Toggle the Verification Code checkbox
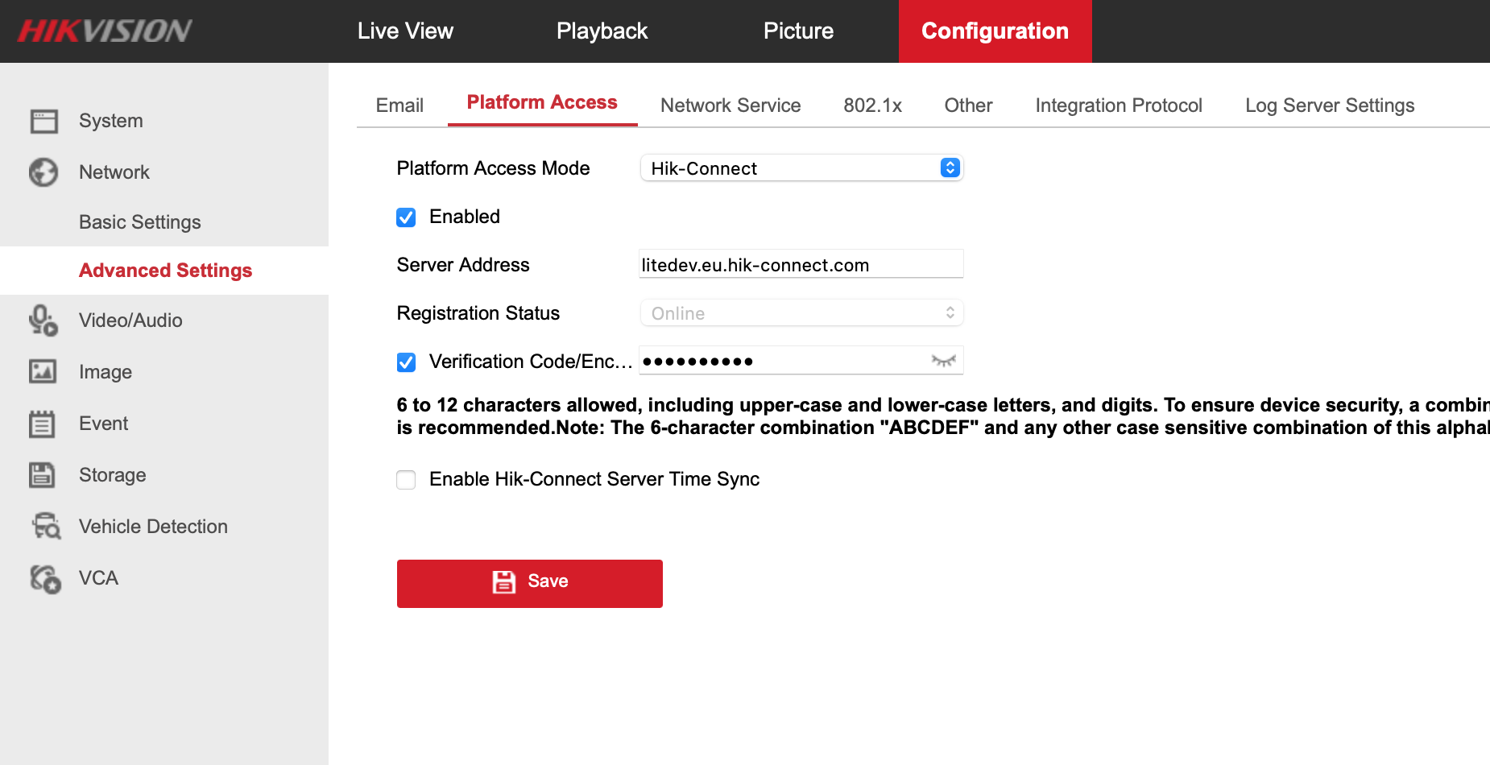Screen dimensions: 1490x765 point(406,362)
